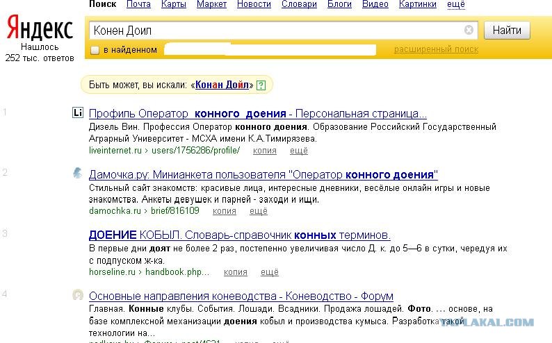Clear the search field with the X icon
552x343 pixels.
point(469,31)
